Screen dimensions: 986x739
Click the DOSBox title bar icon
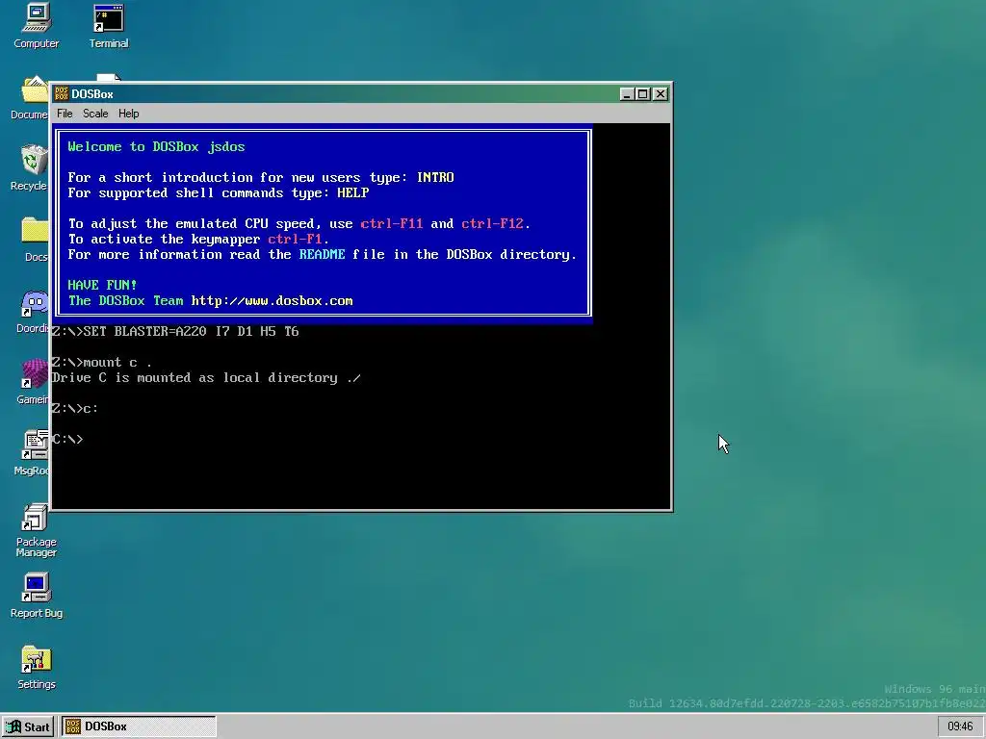(61, 93)
